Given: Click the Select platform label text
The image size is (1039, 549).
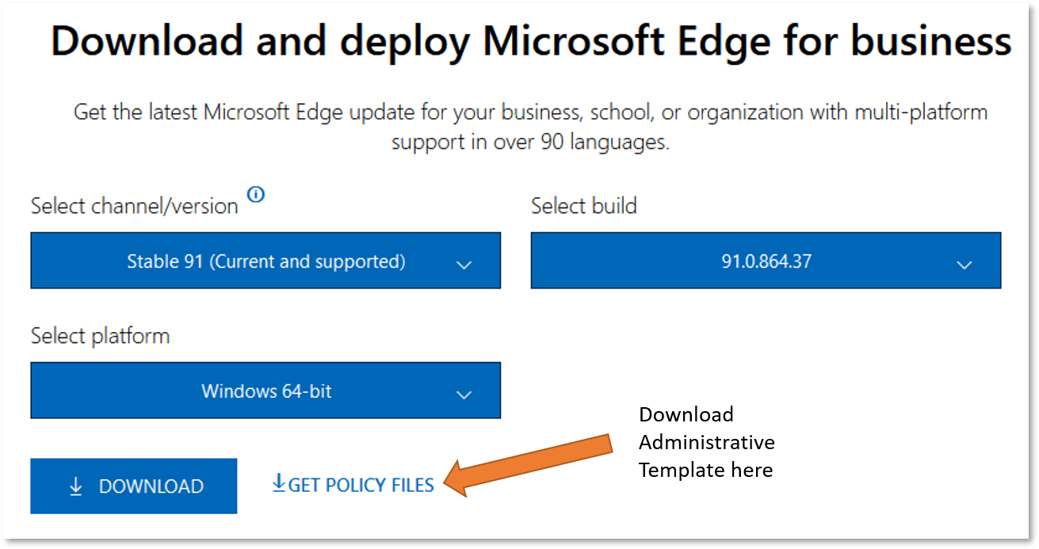Looking at the screenshot, I should click(x=99, y=335).
